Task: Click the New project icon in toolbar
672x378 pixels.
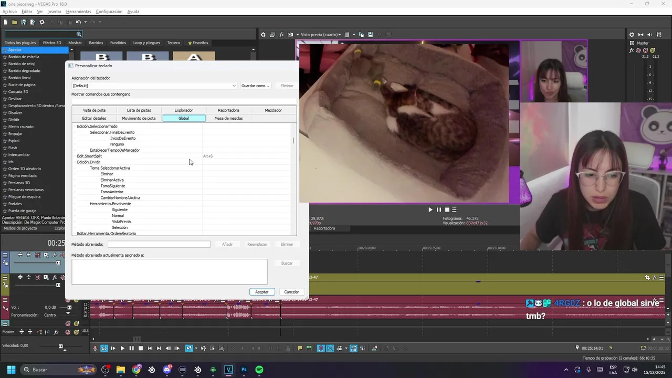Action: [5, 22]
